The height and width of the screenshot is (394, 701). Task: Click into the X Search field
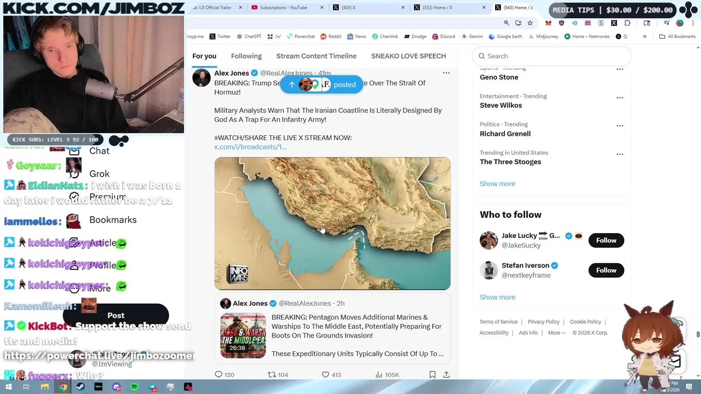tap(552, 56)
